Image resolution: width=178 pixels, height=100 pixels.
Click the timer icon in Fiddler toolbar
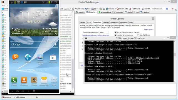coord(104,9)
